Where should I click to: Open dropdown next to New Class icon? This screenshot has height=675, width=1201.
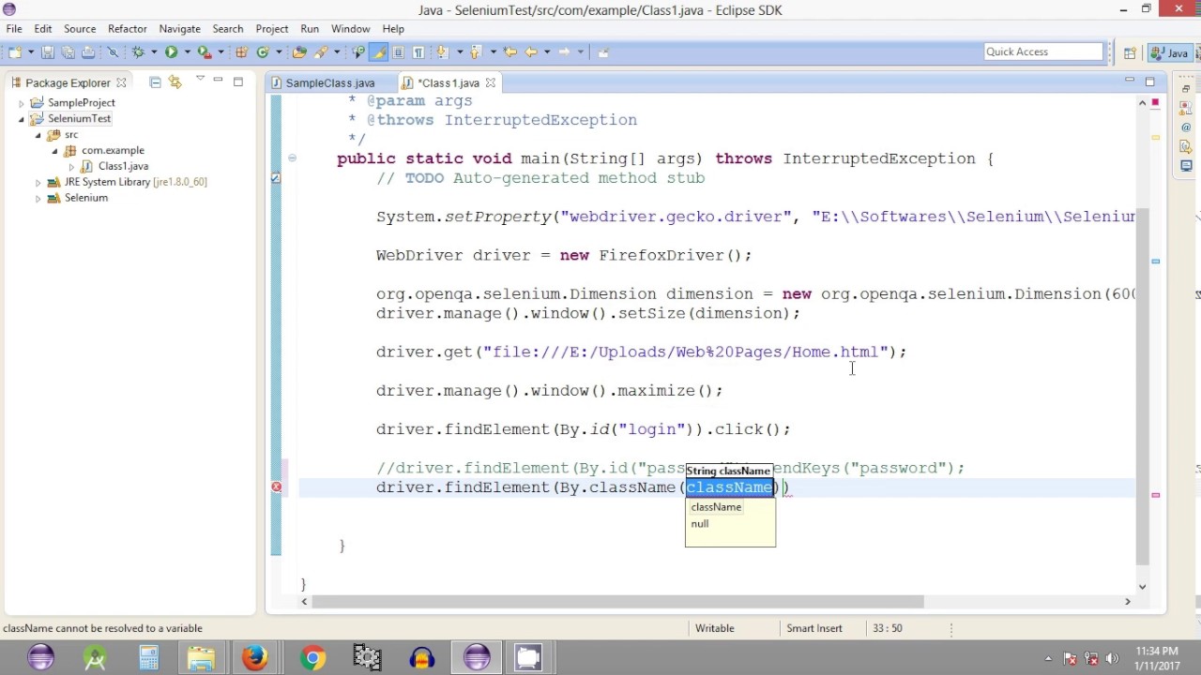[279, 52]
